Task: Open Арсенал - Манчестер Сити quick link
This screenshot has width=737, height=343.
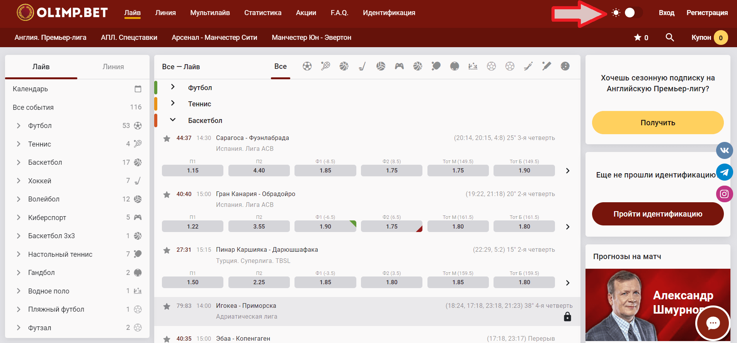Action: click(214, 38)
